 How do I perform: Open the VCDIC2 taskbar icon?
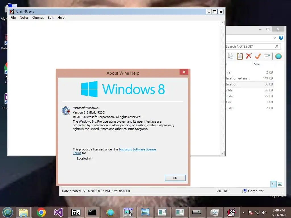click(128, 212)
